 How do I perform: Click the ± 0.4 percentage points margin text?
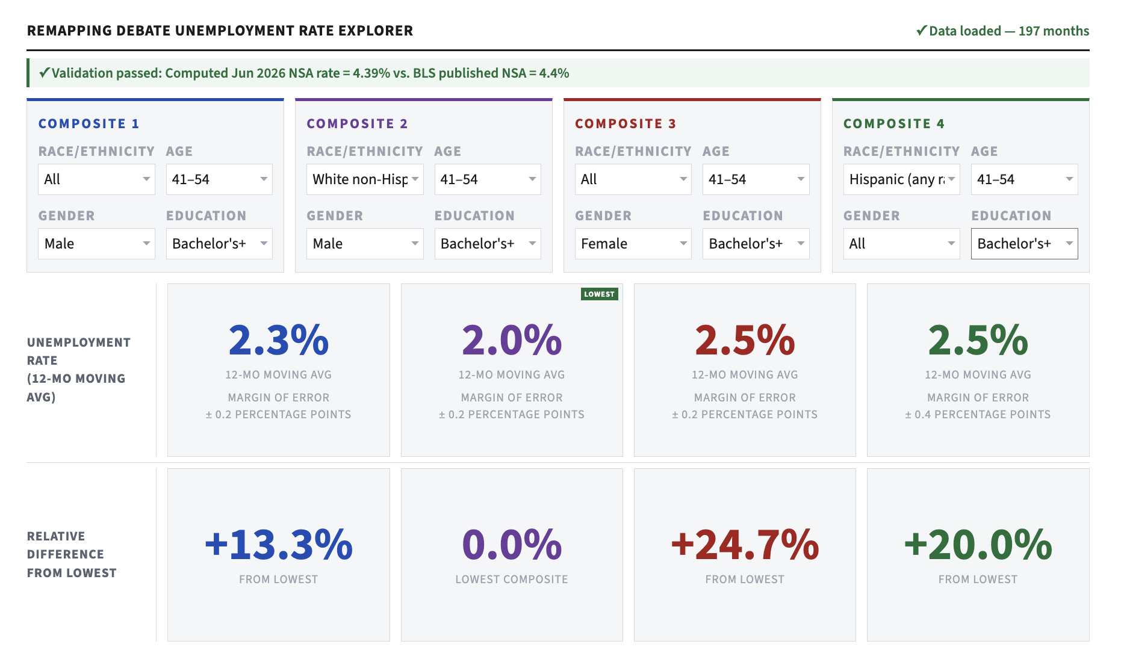point(978,415)
